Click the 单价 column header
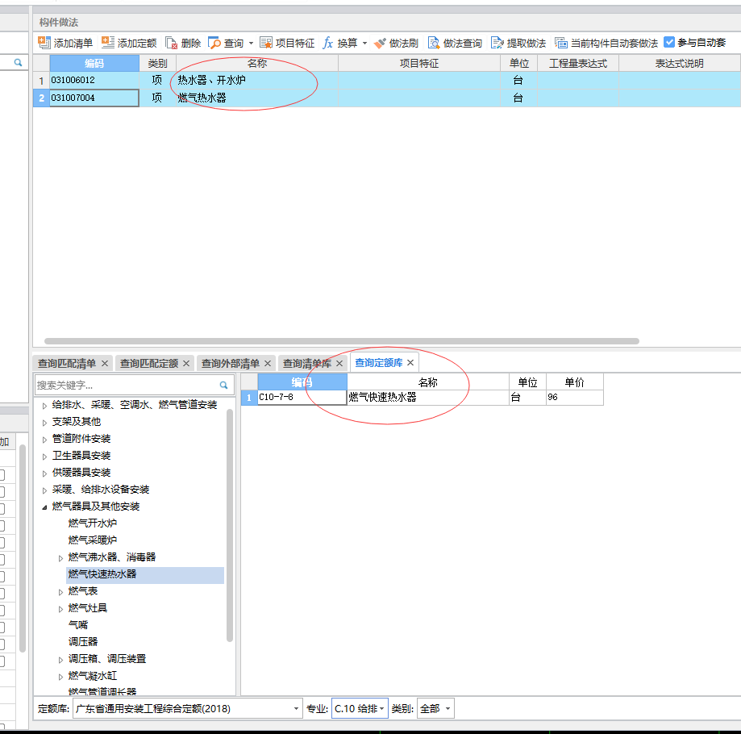This screenshot has height=734, width=741. (575, 382)
